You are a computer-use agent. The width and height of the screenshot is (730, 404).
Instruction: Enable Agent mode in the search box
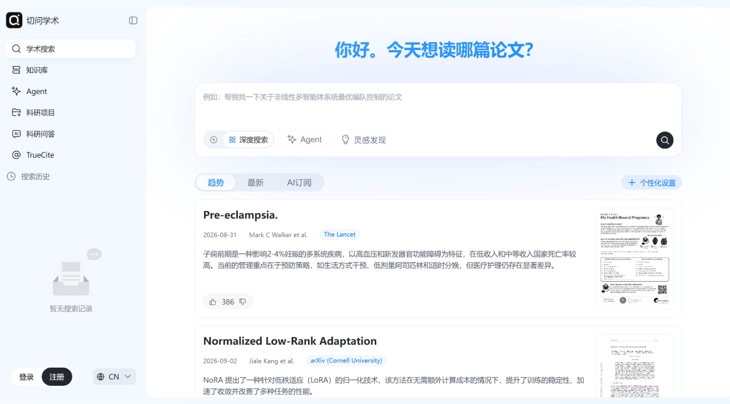pos(305,139)
